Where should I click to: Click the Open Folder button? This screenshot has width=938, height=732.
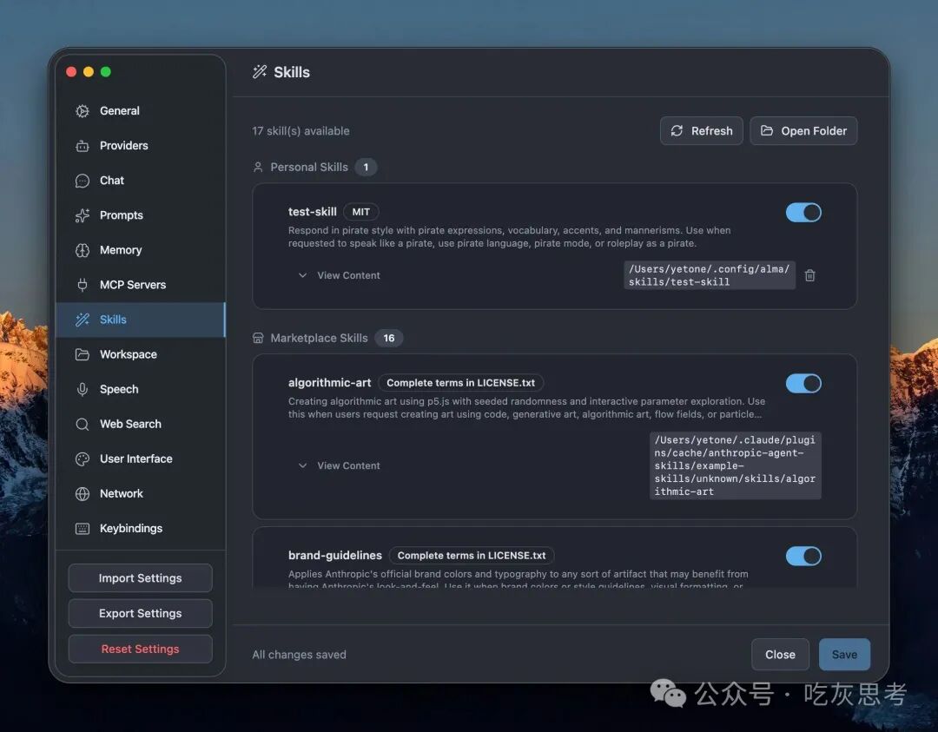[x=803, y=131]
